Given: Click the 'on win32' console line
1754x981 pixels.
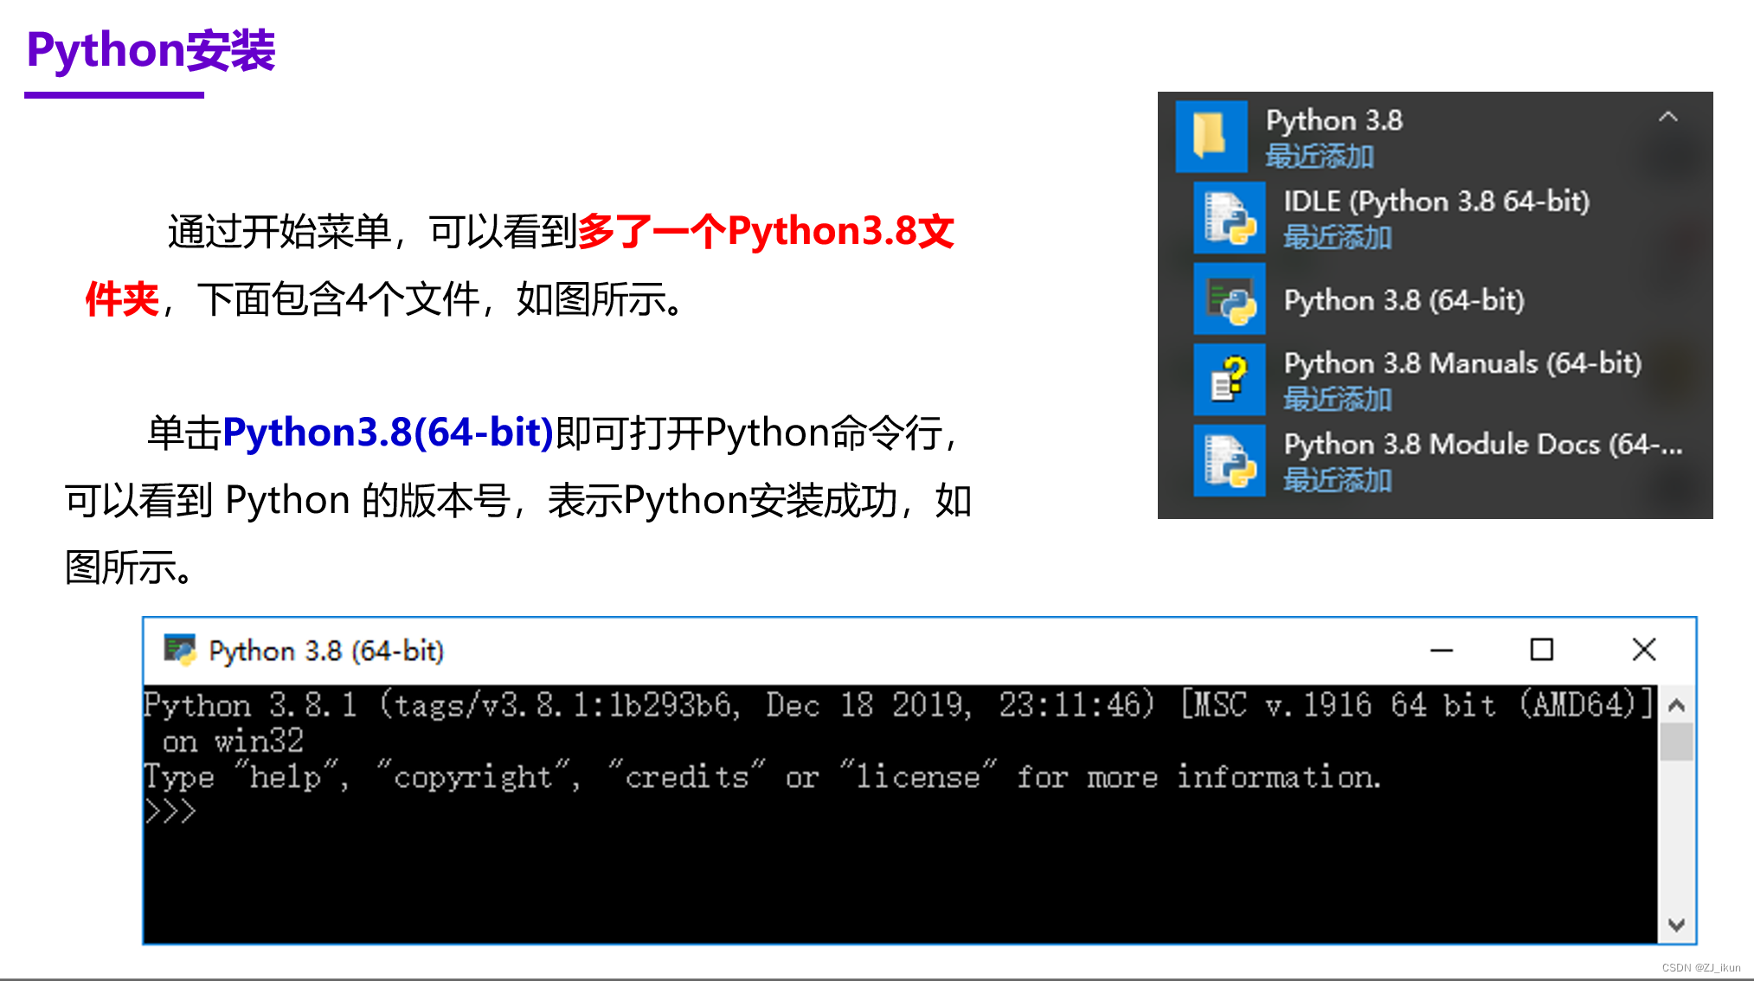Looking at the screenshot, I should tap(233, 741).
